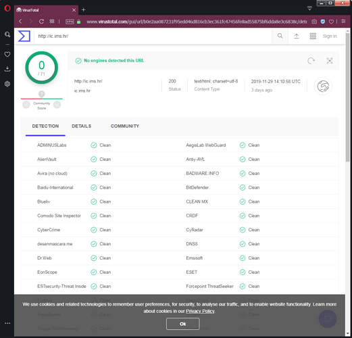
Task: Open the sidebar downloads icon
Action: pos(7,69)
